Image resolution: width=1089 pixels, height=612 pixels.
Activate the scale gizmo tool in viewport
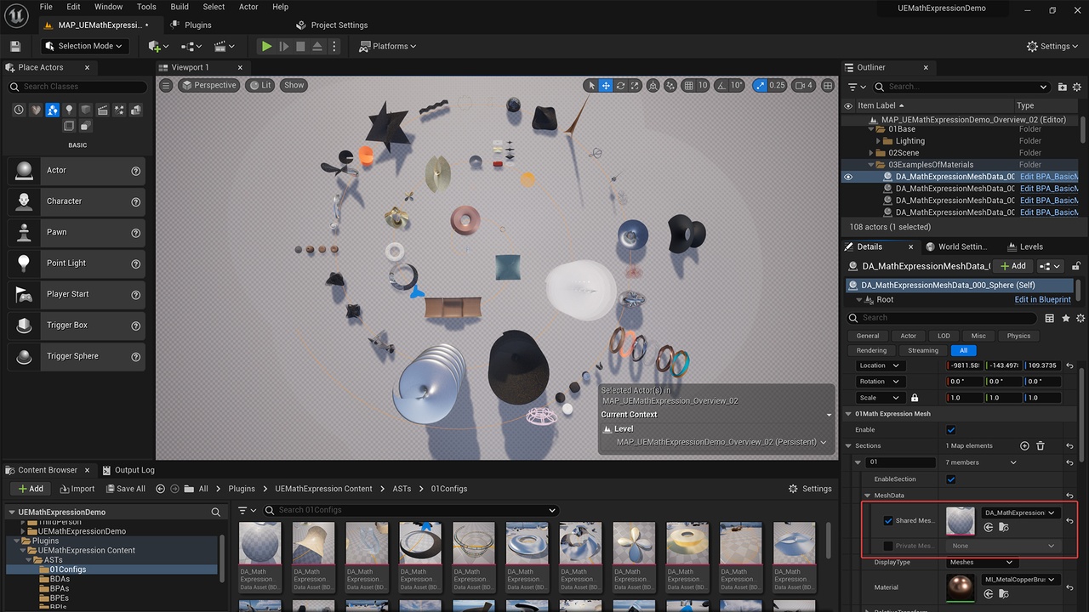(635, 85)
